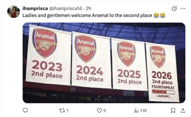View tweet analytics bar chart icon

tap(136, 110)
